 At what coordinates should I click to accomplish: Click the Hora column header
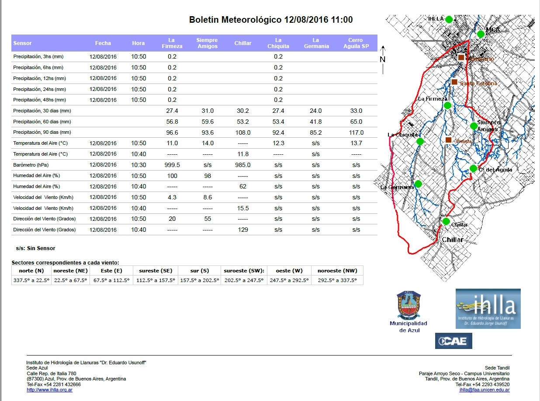[x=138, y=43]
